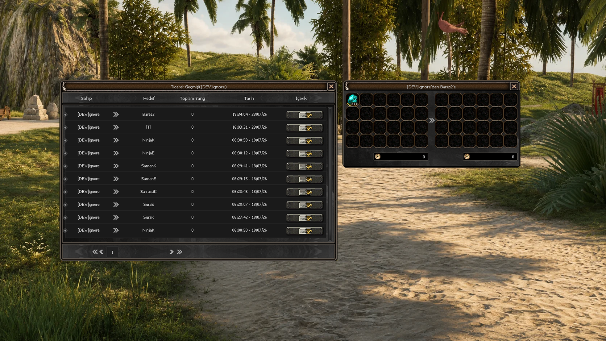Click the left yang amount field
Viewport: 606px width, 341px height.
click(400, 157)
